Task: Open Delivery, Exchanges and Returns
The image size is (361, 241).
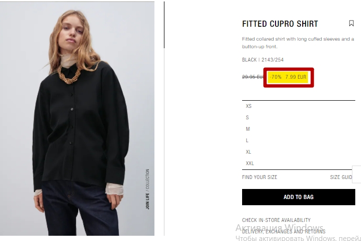Action: (284, 231)
